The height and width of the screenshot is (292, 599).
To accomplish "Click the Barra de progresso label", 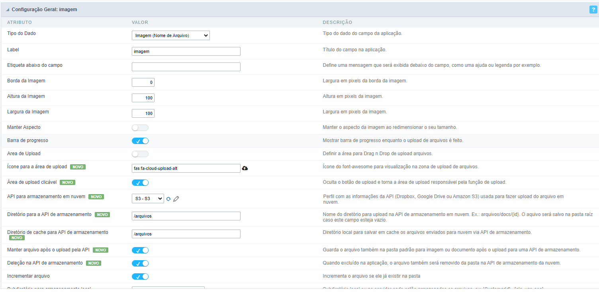I will point(27,140).
